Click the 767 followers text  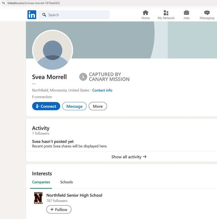coord(57,201)
